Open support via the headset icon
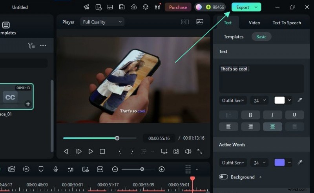The height and width of the screenshot is (193, 314). click(145, 7)
